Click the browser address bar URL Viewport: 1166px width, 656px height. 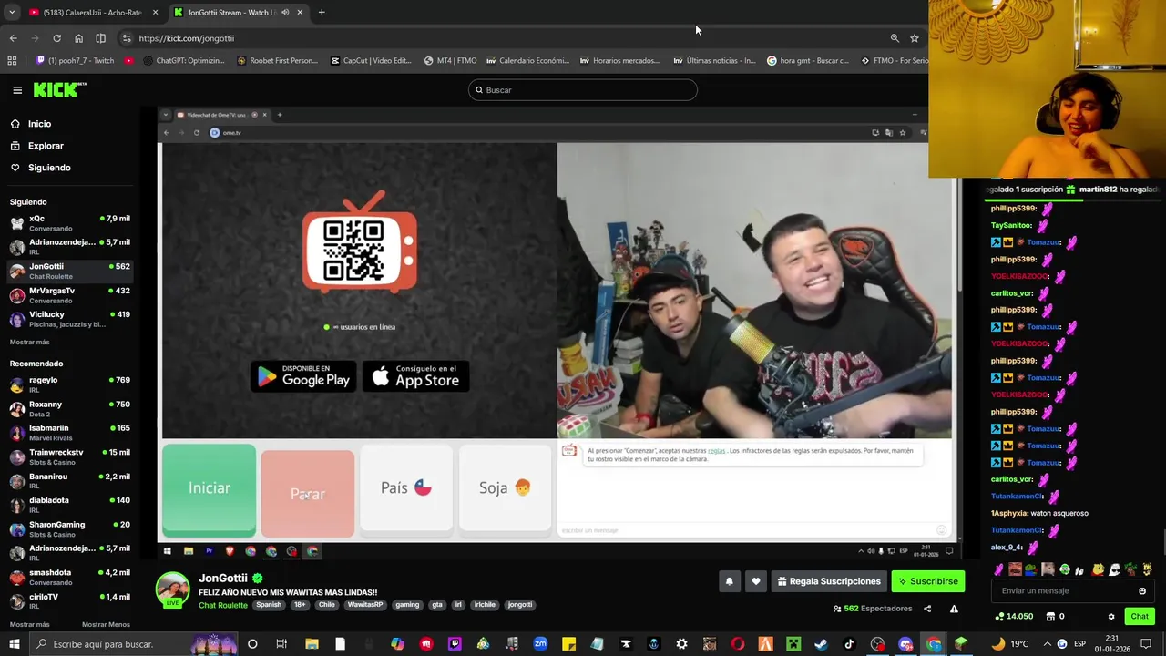(x=186, y=38)
